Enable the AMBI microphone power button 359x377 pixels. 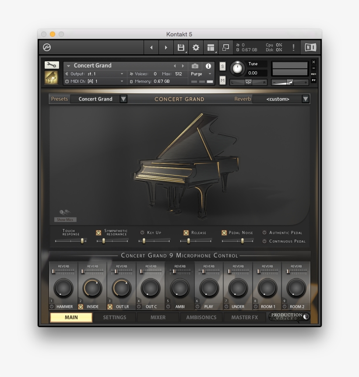168,307
